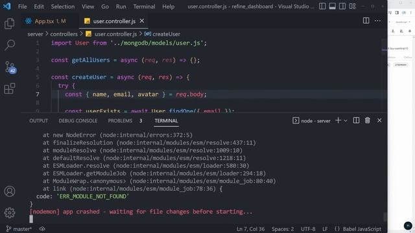Open Source Control view with 42 badge
The image size is (415, 233).
(10, 67)
